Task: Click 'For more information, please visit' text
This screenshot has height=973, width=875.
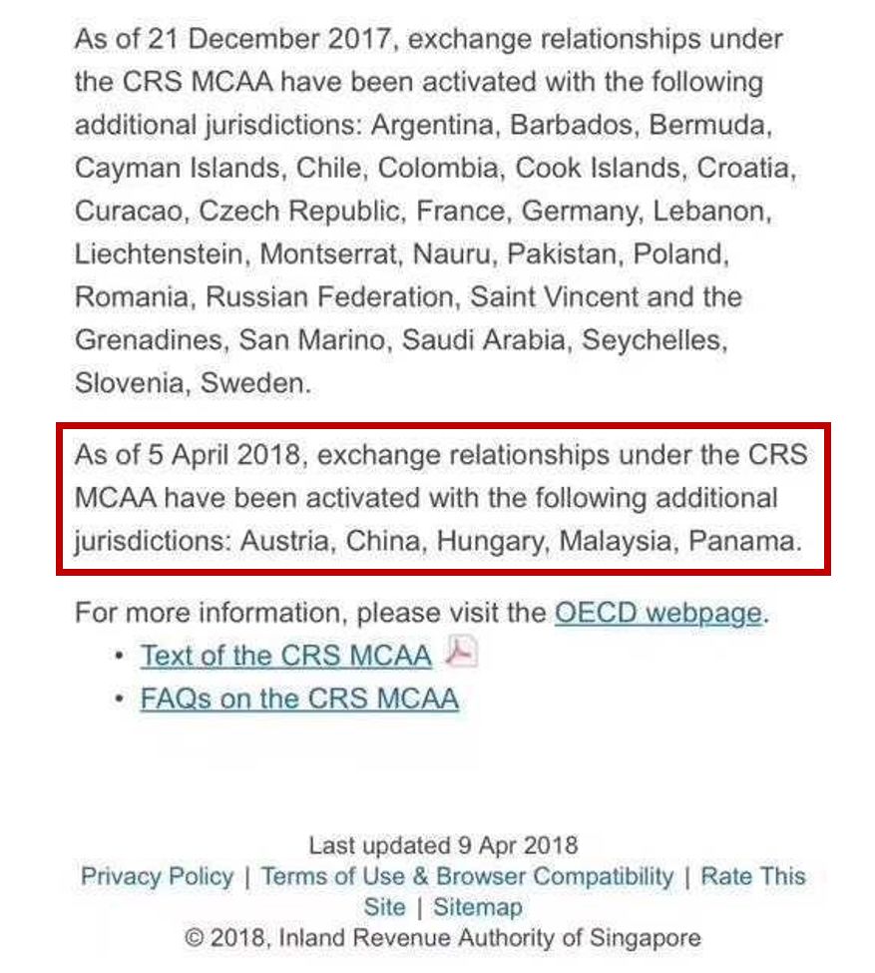Action: (311, 612)
